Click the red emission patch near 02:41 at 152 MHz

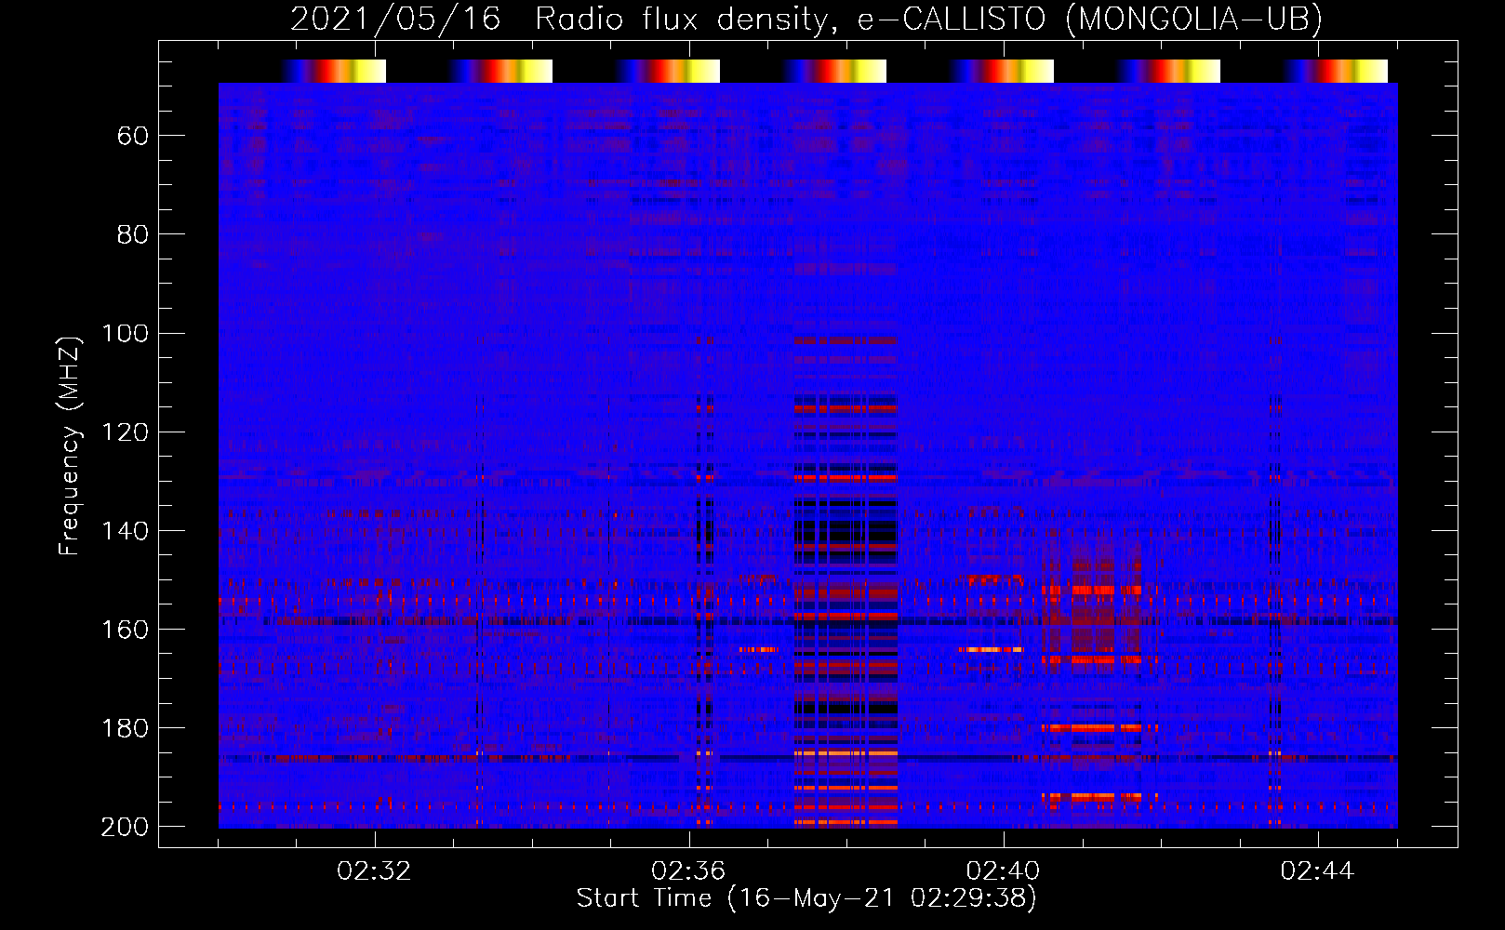point(1092,590)
